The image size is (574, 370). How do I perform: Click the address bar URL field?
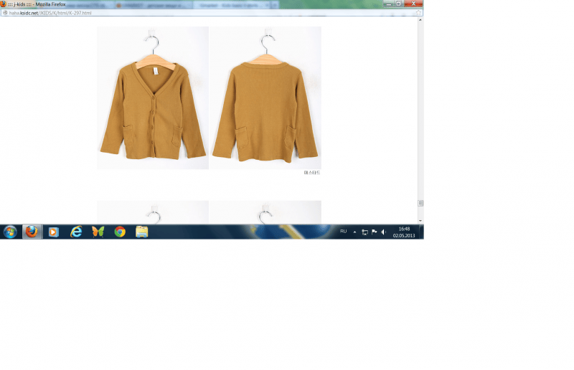tap(210, 13)
